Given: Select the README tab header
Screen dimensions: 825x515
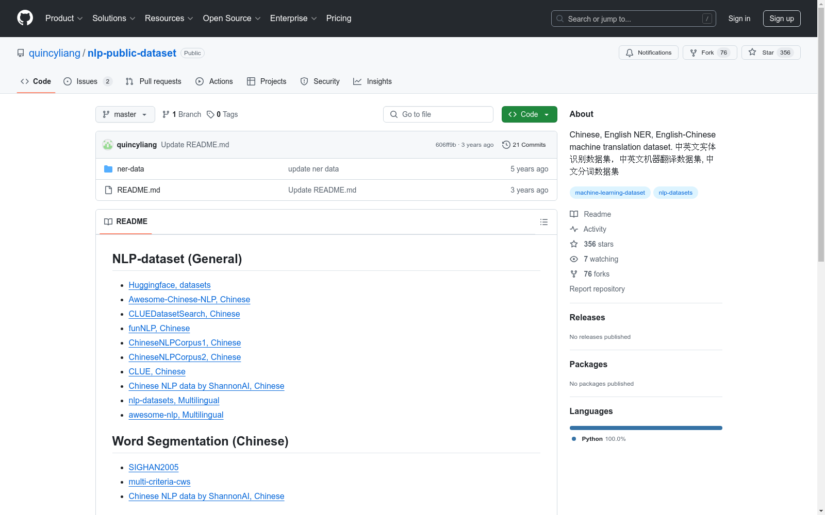Looking at the screenshot, I should pyautogui.click(x=126, y=221).
